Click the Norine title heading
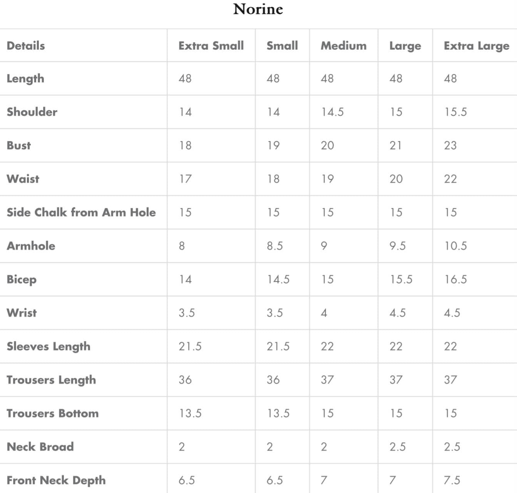Image resolution: width=517 pixels, height=493 pixels. click(258, 9)
